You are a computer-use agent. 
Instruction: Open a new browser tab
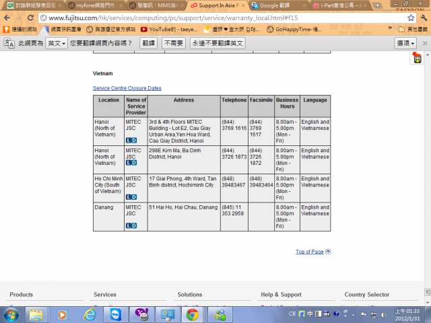(378, 5)
